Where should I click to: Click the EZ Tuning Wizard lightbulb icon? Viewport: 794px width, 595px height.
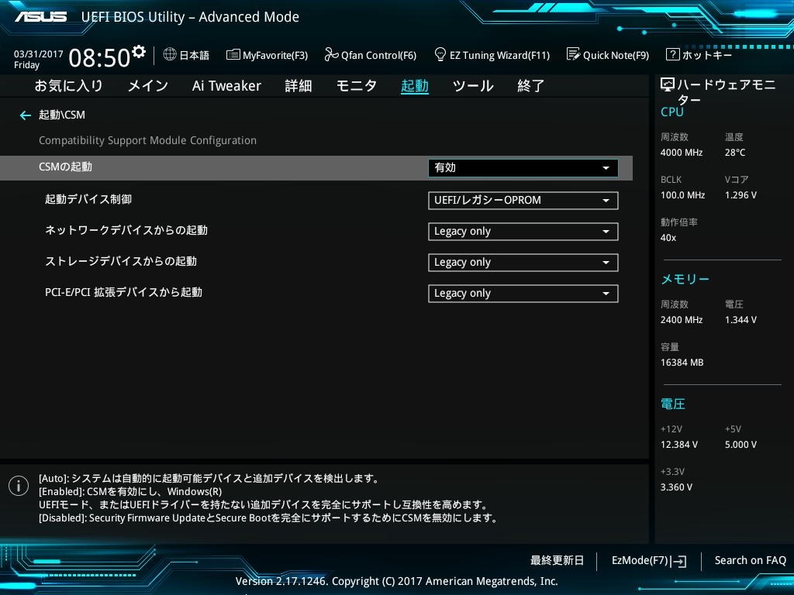(x=440, y=54)
